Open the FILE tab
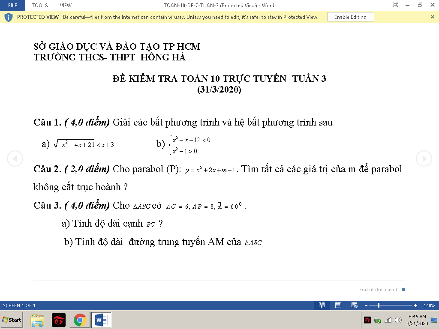Screen dimensions: 439x329 (x=12, y=5)
